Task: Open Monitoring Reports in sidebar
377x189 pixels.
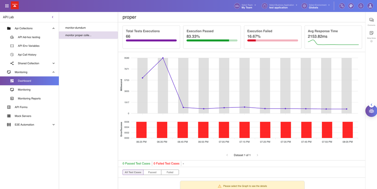Action: click(29, 99)
